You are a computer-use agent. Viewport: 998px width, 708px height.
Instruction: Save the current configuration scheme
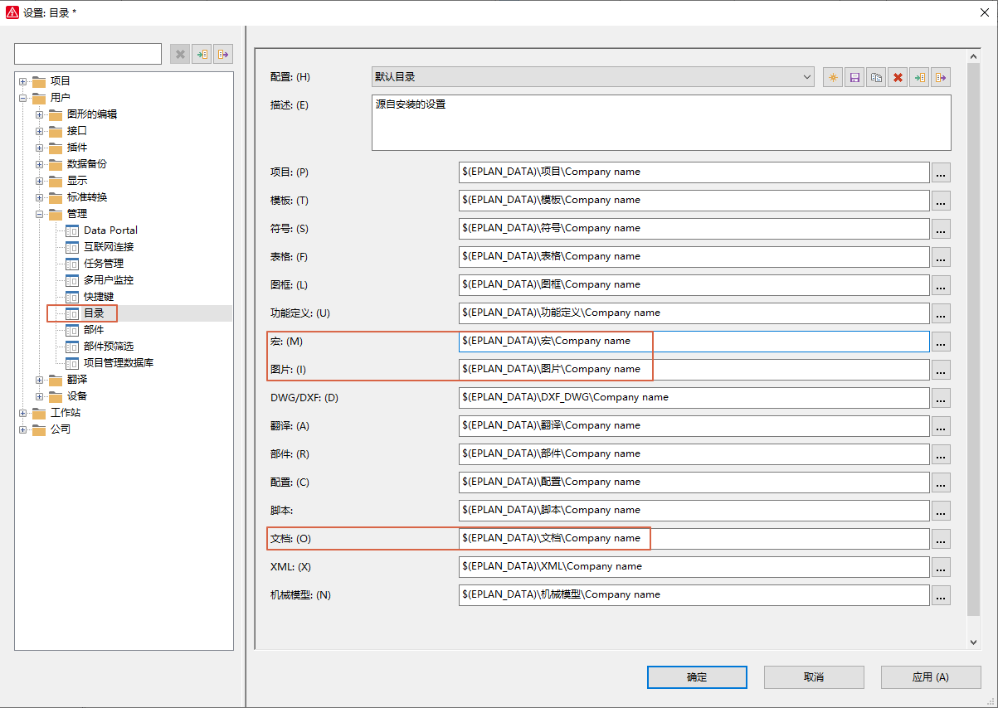point(854,76)
